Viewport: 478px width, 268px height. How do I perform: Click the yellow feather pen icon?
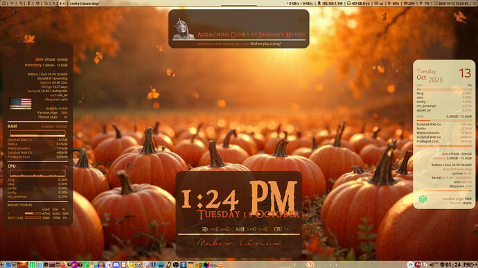tap(168, 265)
